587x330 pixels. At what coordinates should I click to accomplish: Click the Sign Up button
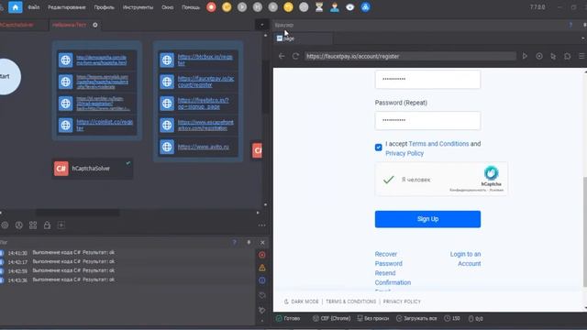427,219
